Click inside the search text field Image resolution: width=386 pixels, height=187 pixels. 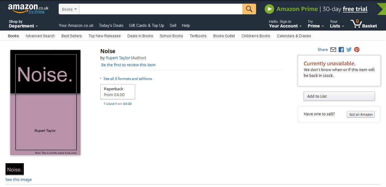pyautogui.click(x=161, y=9)
